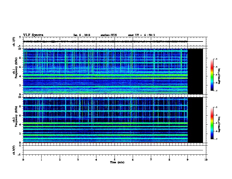Click the ch.2 color scale log(PSD) unit label
Screen dimensions: 232x179
219,125
